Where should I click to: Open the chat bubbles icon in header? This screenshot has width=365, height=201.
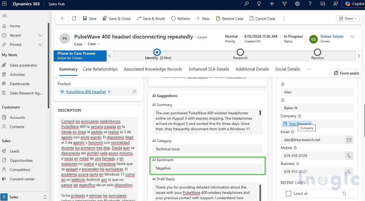coord(323,4)
